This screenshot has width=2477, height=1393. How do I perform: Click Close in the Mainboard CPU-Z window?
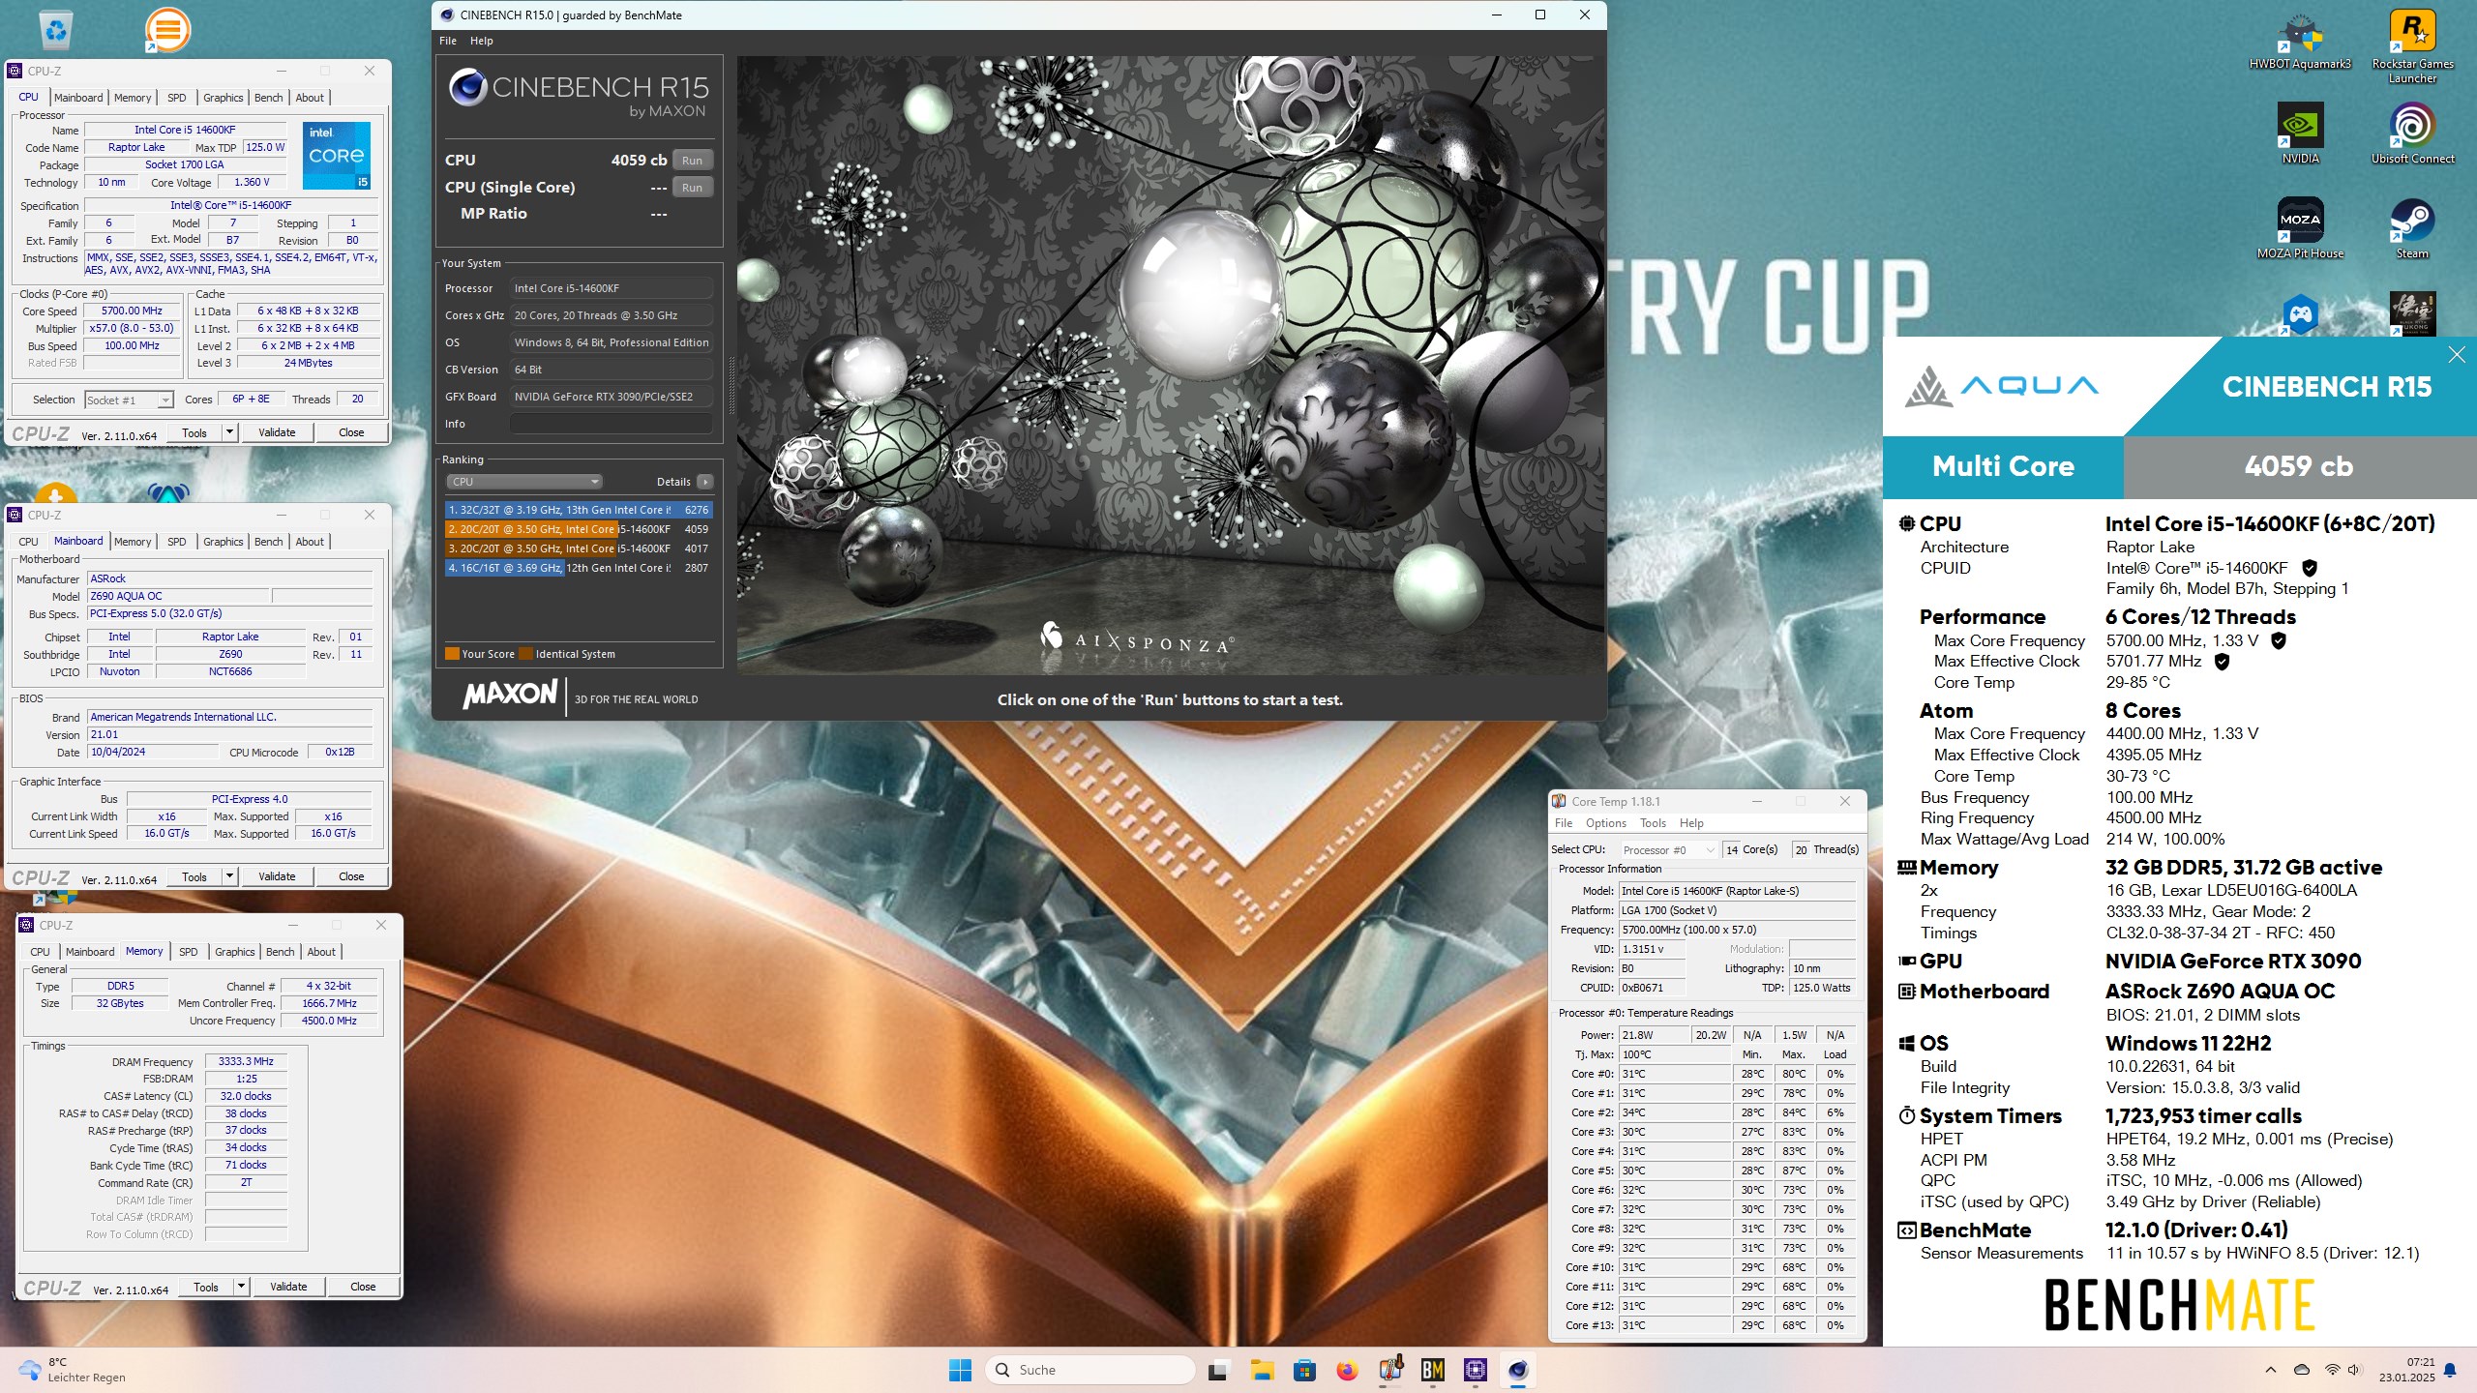(351, 876)
